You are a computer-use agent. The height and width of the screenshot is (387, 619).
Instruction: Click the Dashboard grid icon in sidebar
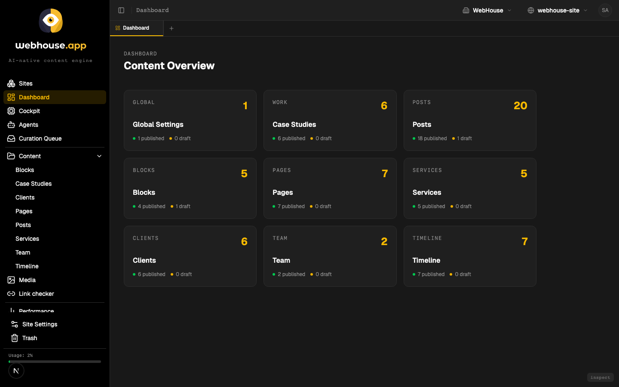11,97
